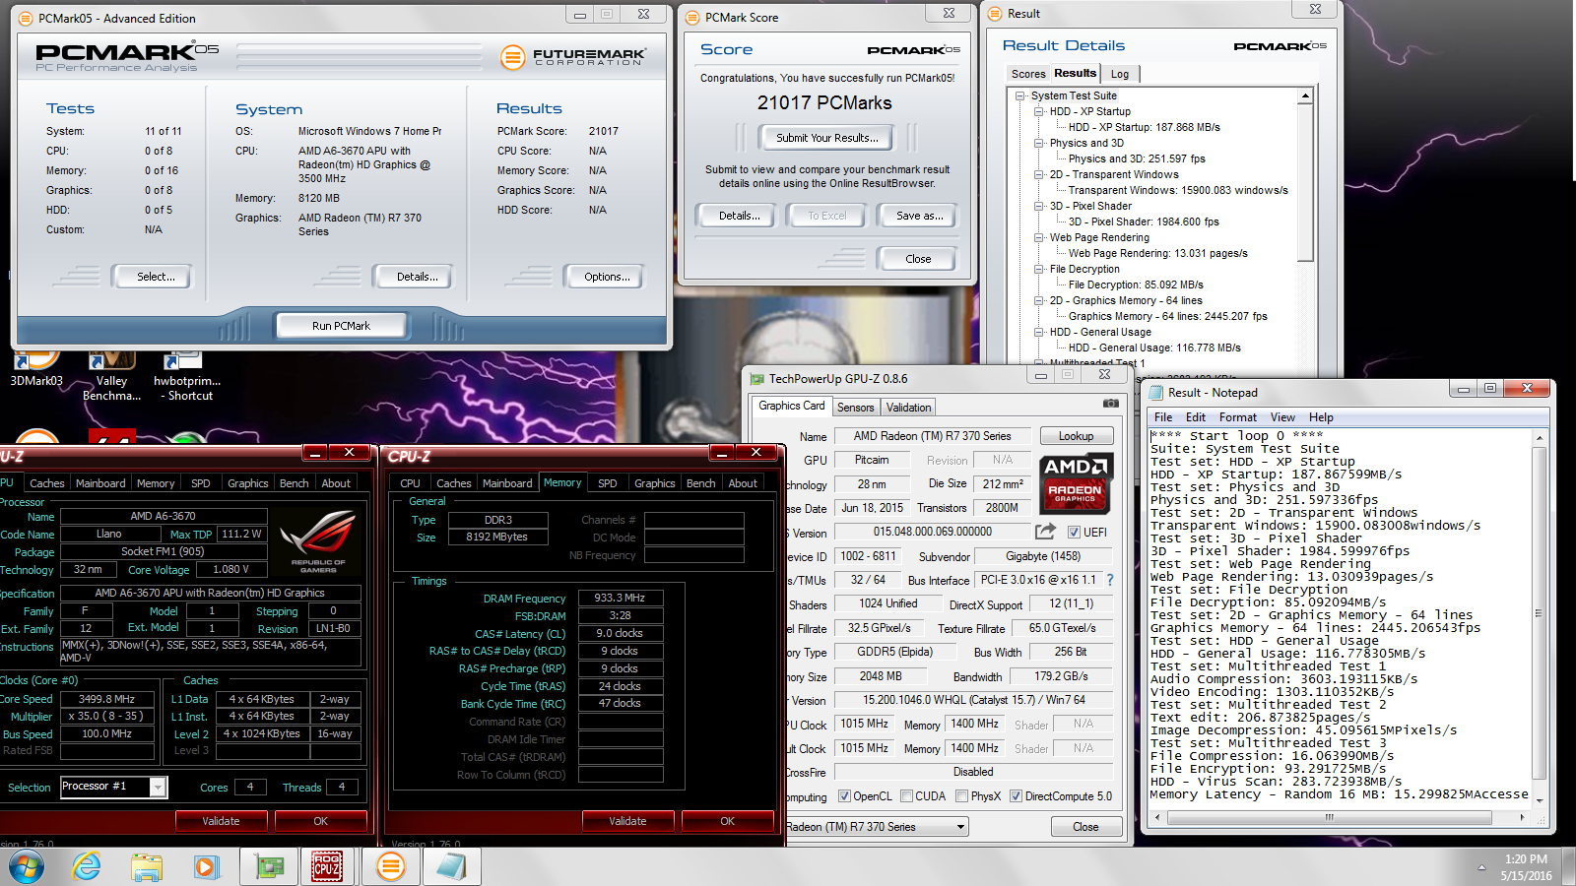
Task: Click the Notepad horizontal scrollbar thumb
Action: [1329, 817]
